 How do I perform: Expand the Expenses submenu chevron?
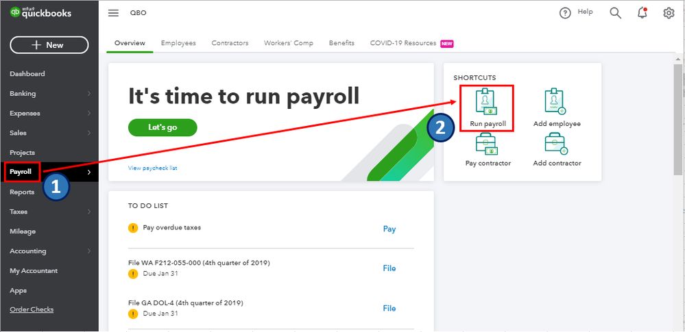[89, 114]
